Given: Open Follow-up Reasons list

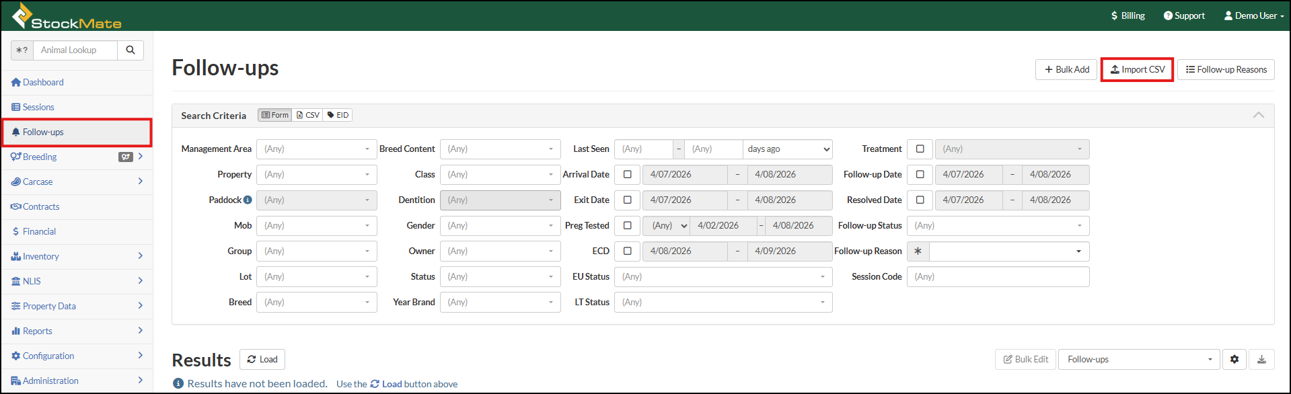Looking at the screenshot, I should 1226,69.
